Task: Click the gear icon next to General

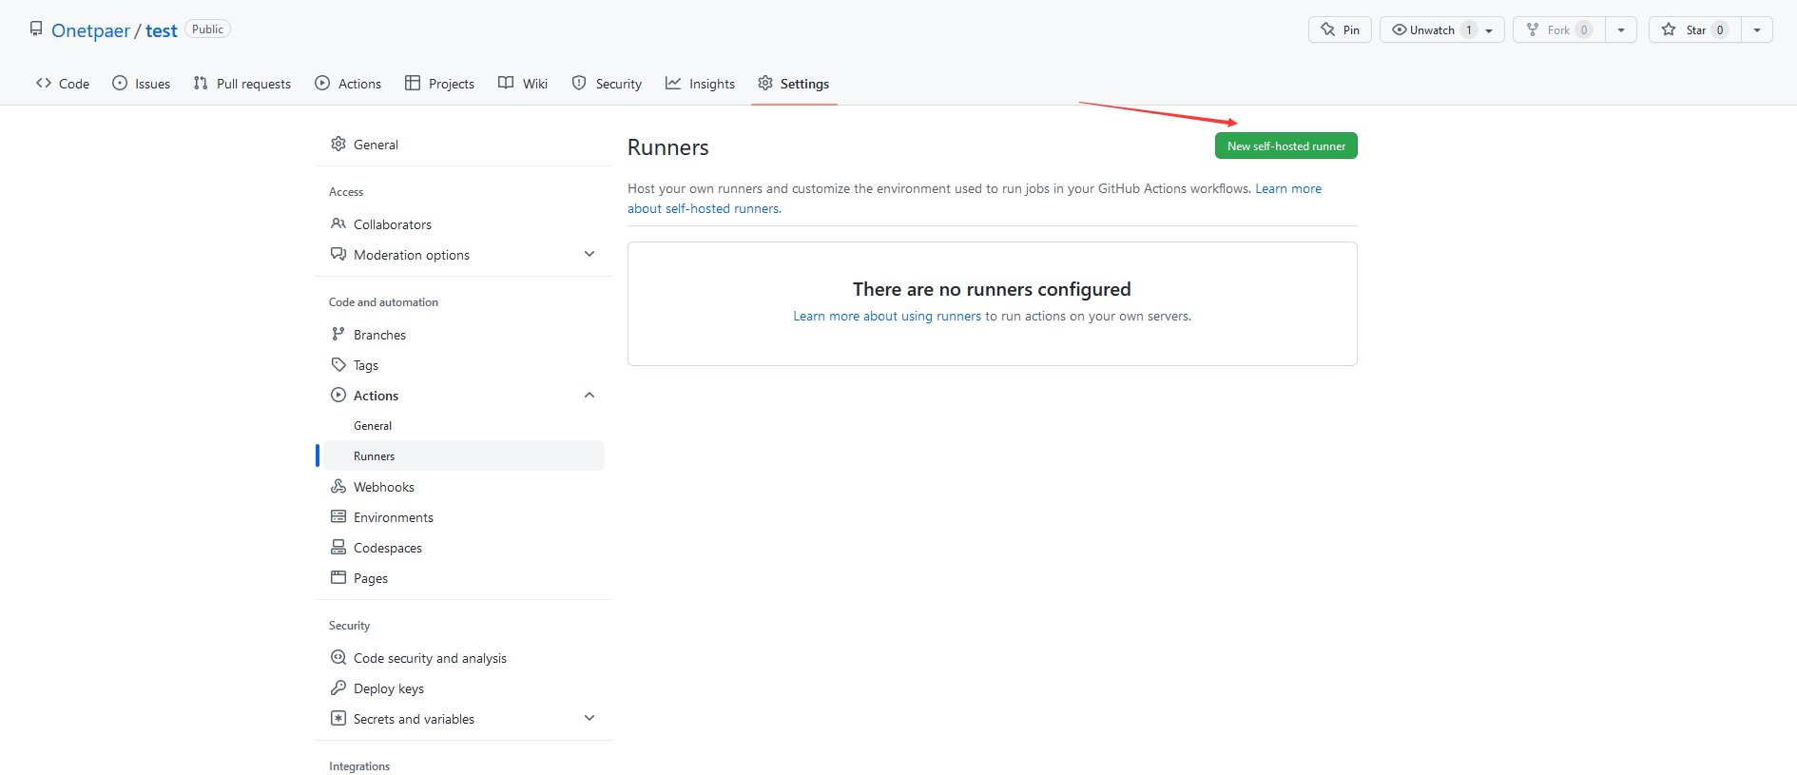Action: click(x=338, y=144)
